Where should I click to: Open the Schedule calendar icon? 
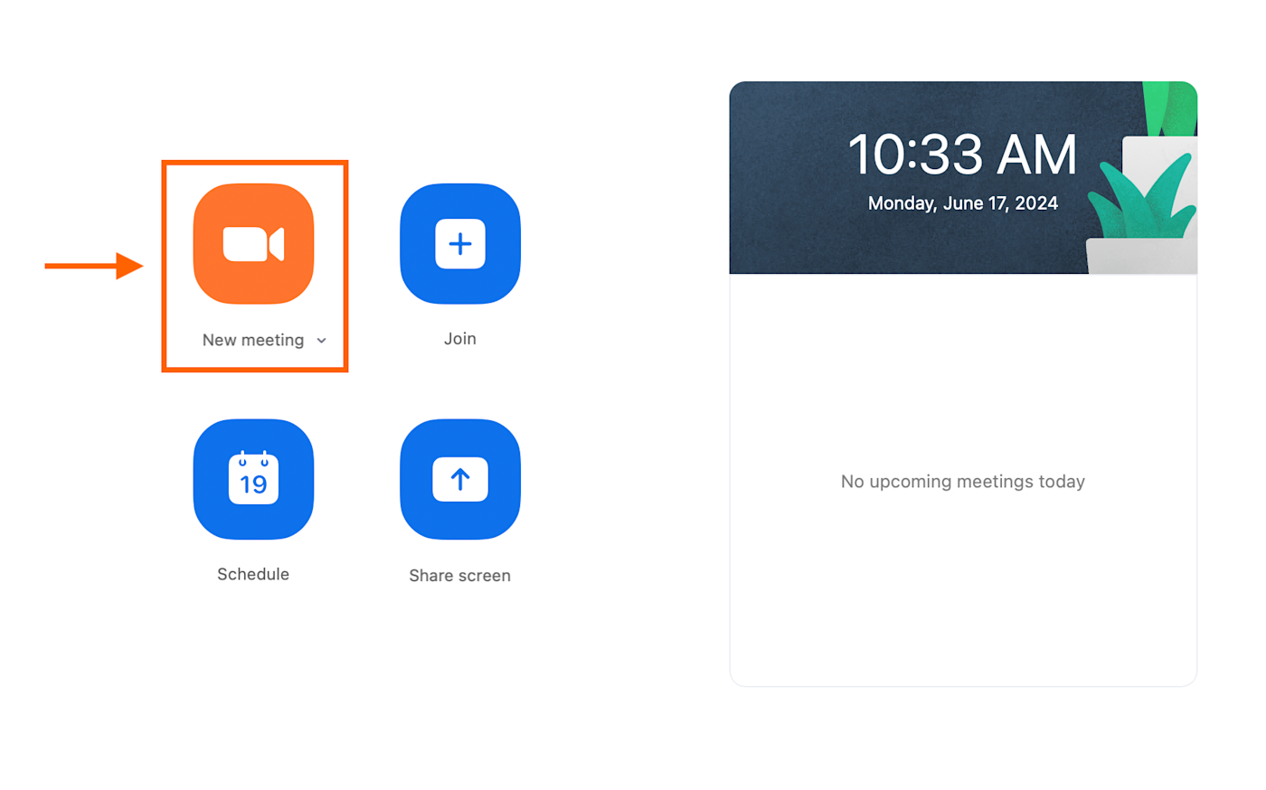click(253, 479)
